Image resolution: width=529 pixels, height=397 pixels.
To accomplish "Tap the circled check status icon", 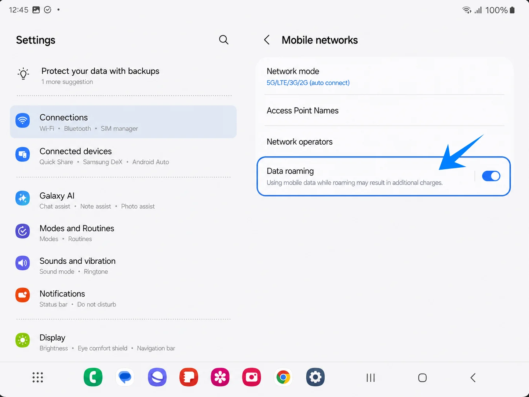I will point(48,10).
